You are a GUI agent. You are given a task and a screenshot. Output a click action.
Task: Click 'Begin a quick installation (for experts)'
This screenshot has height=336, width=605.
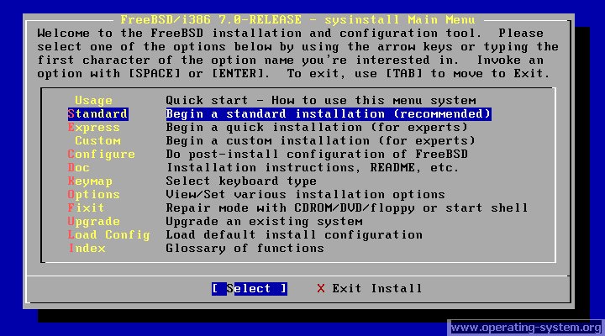[x=317, y=128]
